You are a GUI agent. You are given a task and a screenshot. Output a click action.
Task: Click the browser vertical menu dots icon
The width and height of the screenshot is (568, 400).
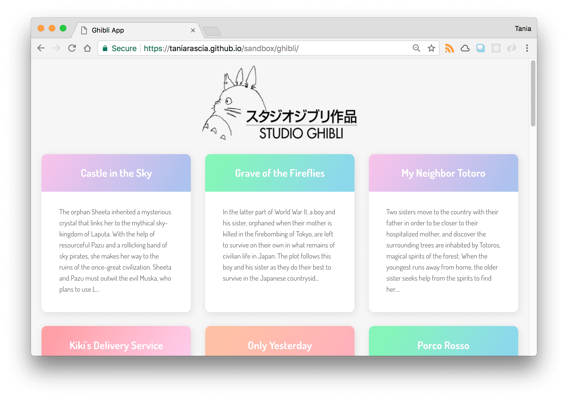click(528, 48)
